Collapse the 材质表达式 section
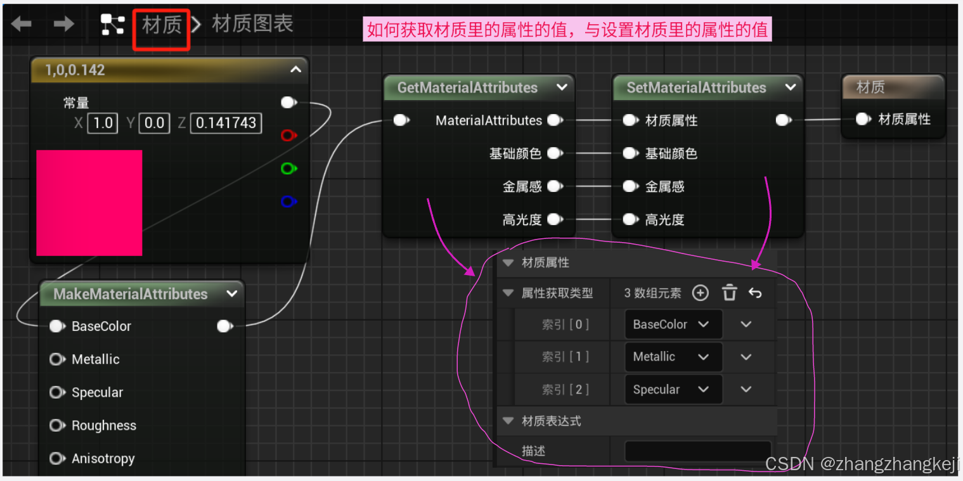This screenshot has height=481, width=963. click(507, 420)
